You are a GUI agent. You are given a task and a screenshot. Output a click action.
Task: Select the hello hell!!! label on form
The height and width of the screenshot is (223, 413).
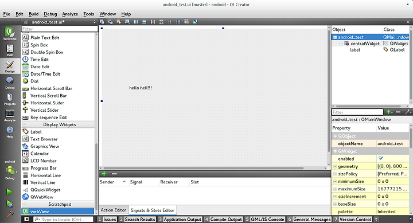pyautogui.click(x=141, y=88)
